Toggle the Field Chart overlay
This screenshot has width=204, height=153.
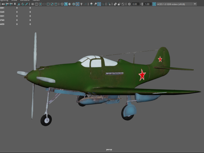pos(48,4)
